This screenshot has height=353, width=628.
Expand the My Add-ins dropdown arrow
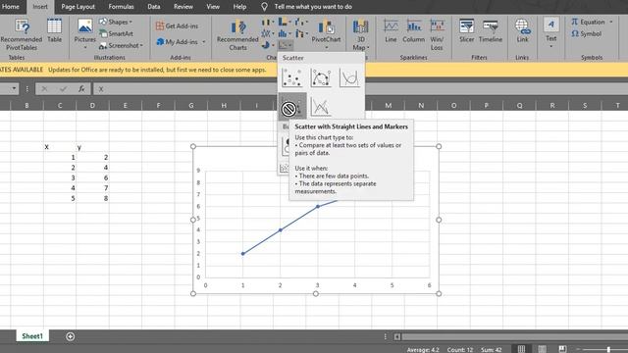204,41
